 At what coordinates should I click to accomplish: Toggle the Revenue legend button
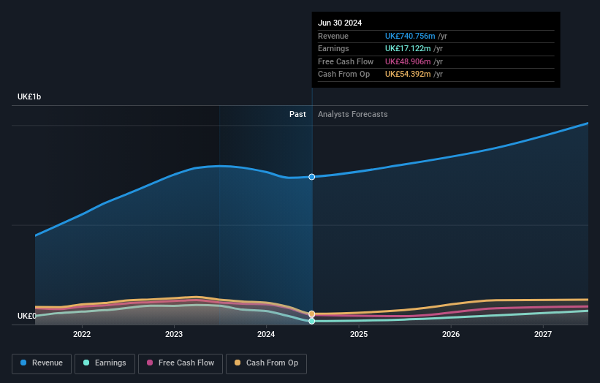(x=42, y=363)
